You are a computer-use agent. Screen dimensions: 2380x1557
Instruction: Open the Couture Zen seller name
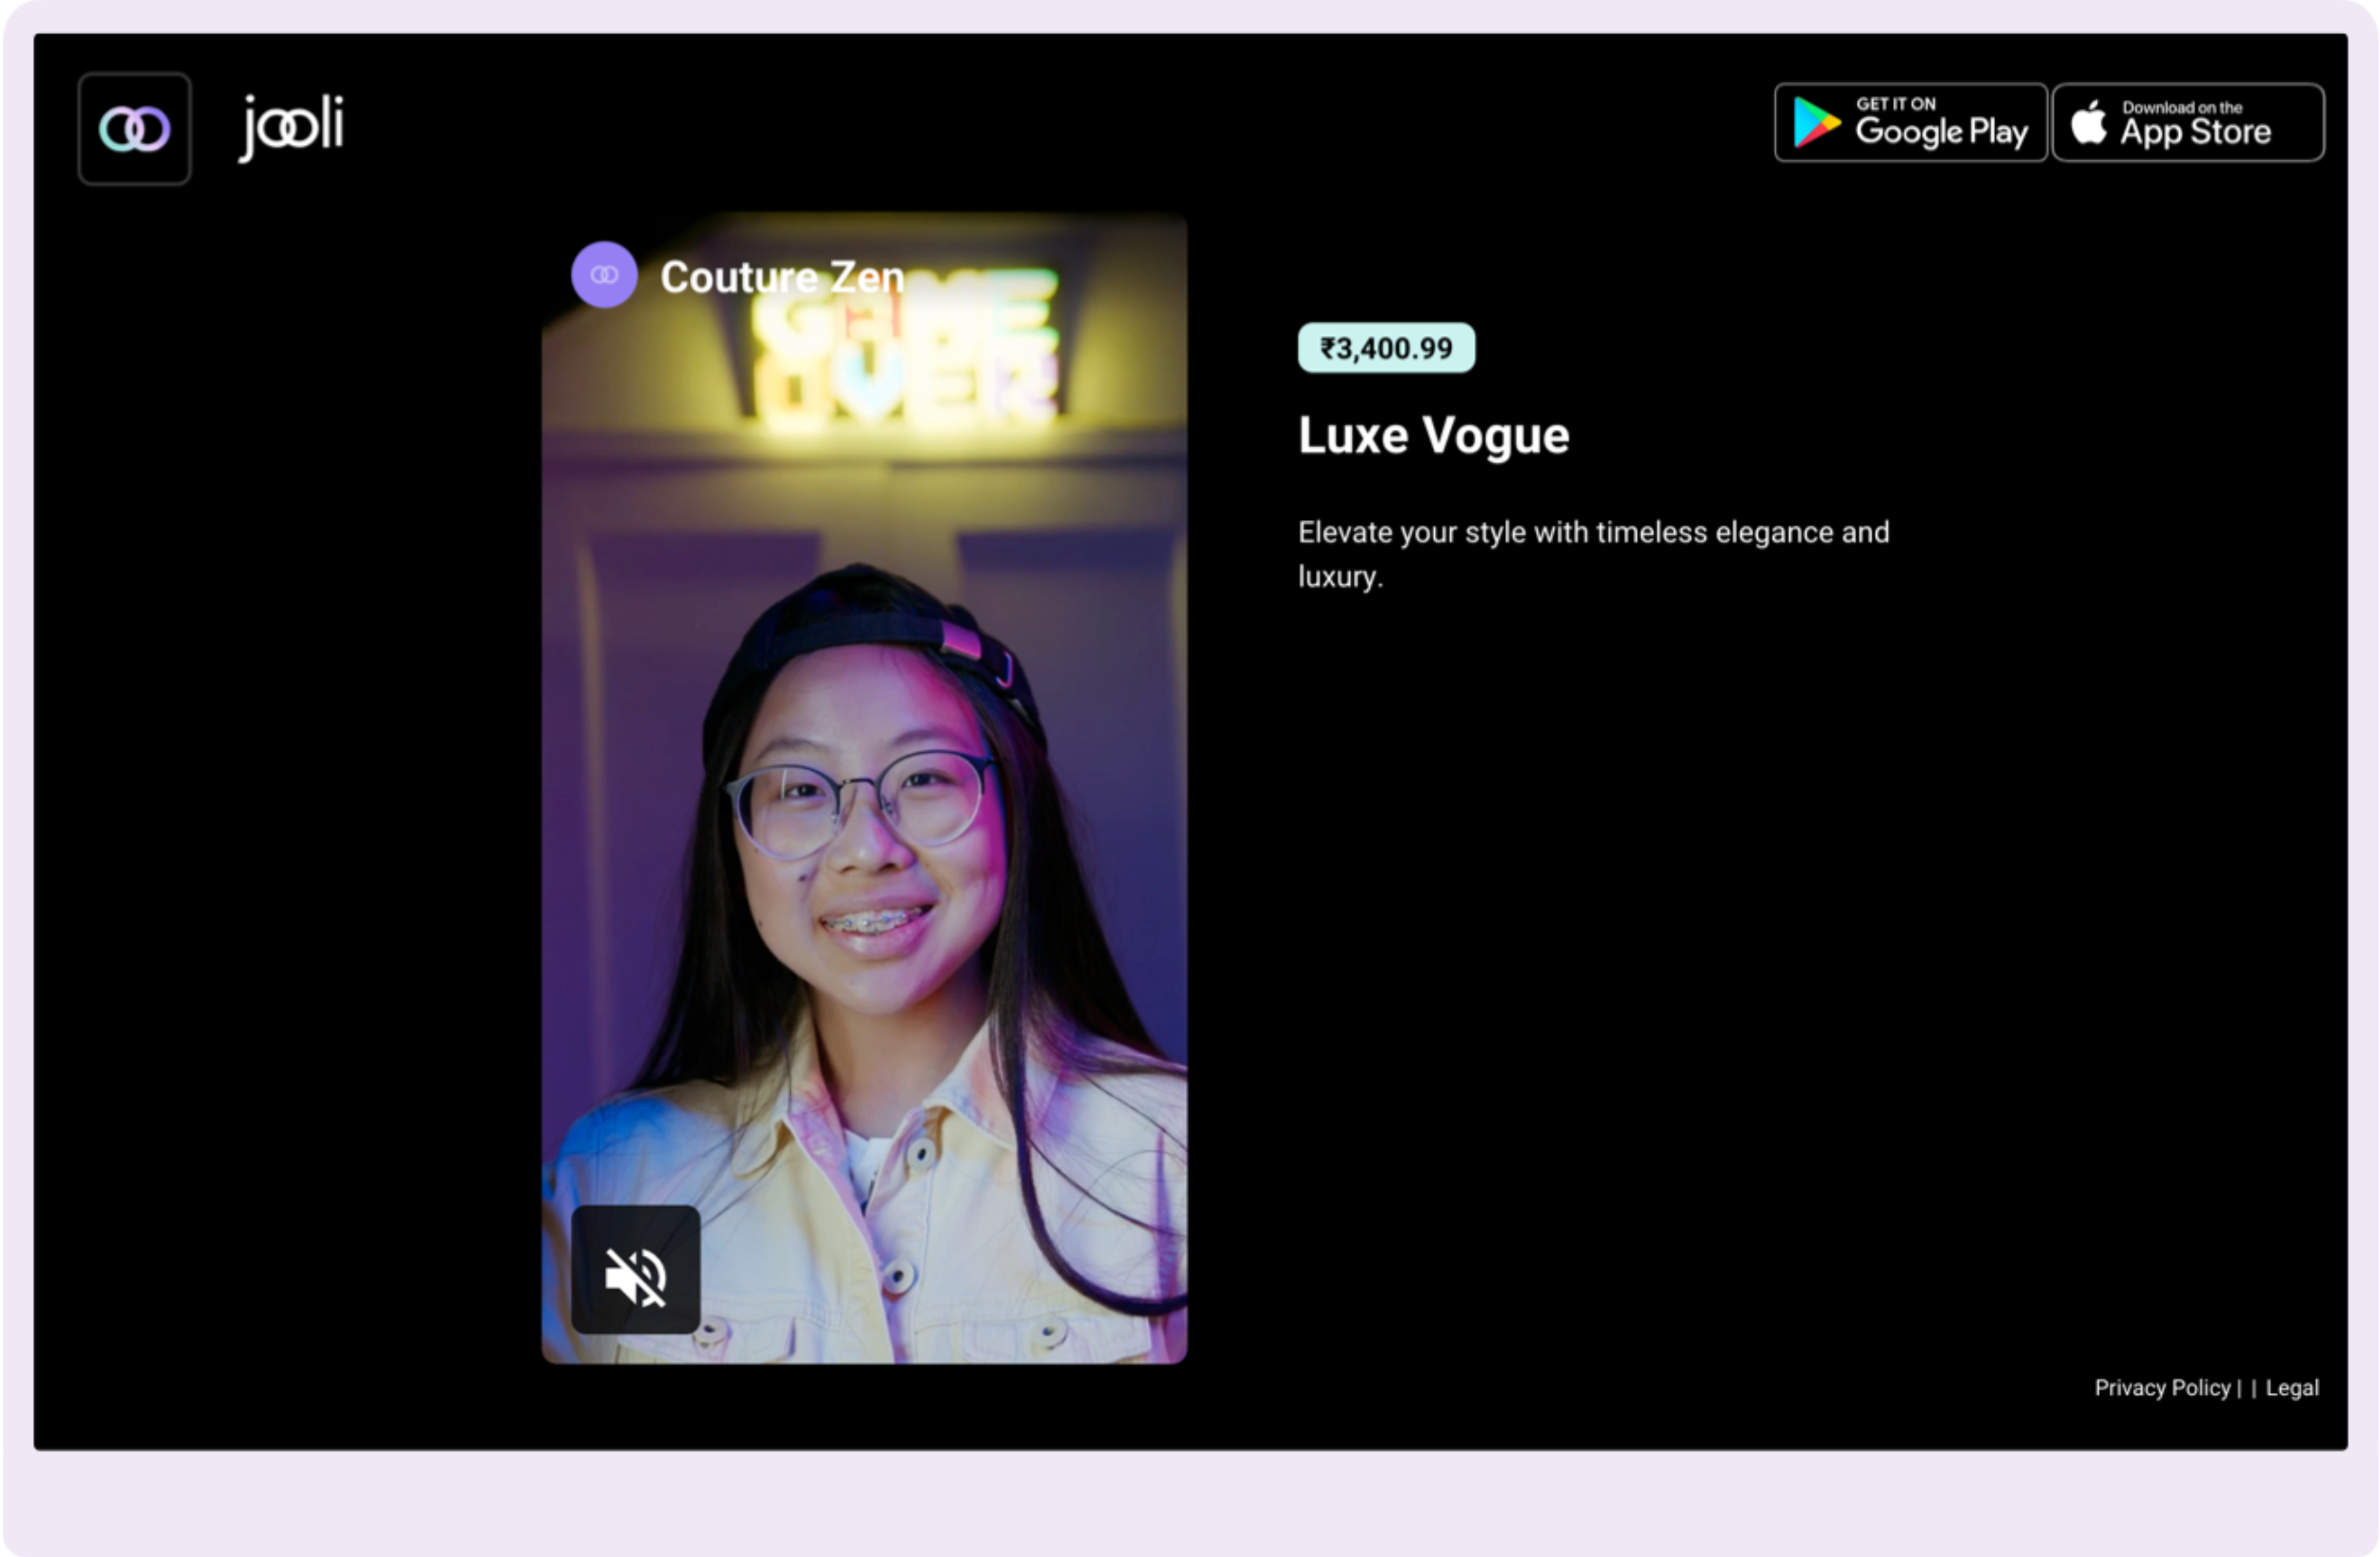pyautogui.click(x=782, y=277)
